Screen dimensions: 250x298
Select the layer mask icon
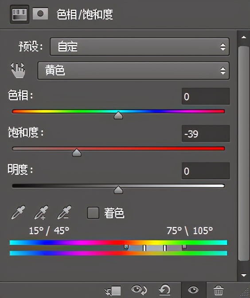pyautogui.click(x=40, y=14)
